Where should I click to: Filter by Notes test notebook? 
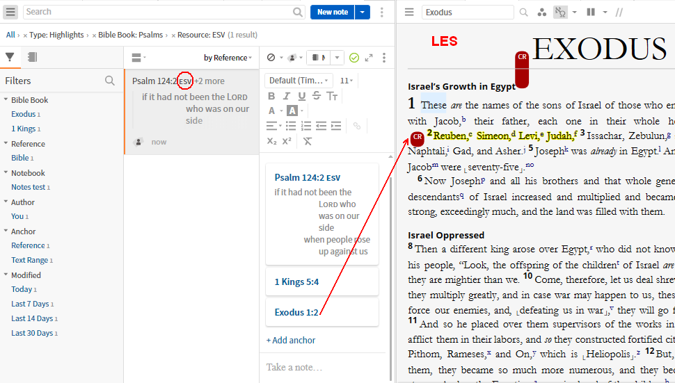pyautogui.click(x=28, y=187)
